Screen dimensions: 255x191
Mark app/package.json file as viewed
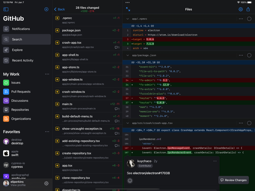249,55
